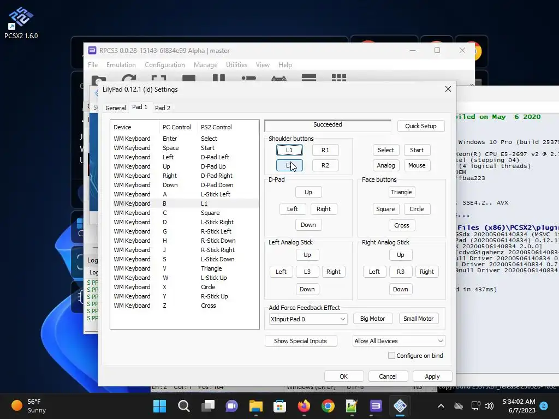The height and width of the screenshot is (419, 559).
Task: Click the RPCS3 Pause toolbar icon
Action: (218, 79)
